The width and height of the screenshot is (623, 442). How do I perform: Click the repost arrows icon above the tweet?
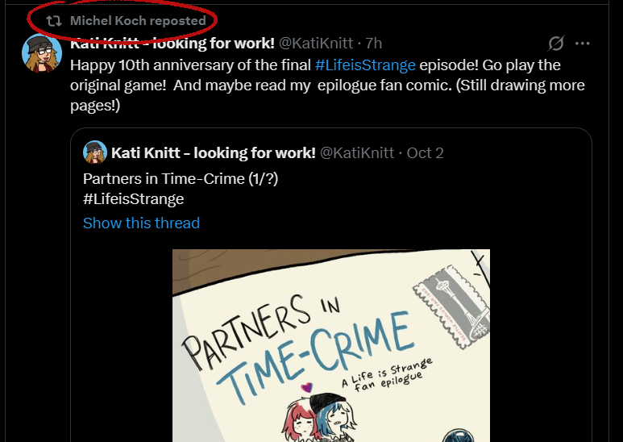[x=54, y=20]
